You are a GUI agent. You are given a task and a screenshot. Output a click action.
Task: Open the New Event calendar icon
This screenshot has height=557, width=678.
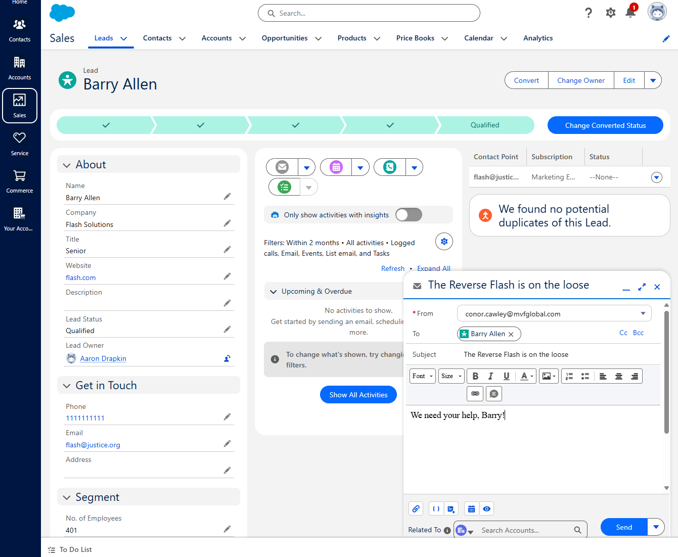(335, 167)
